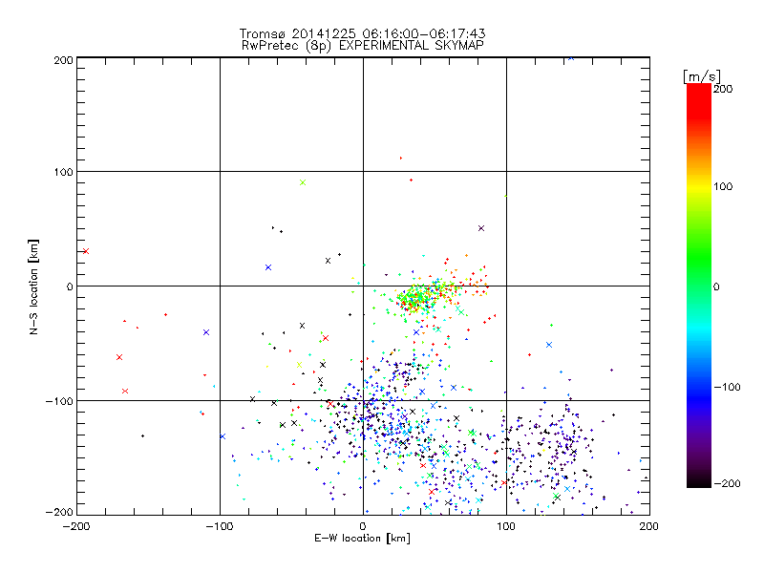Click the colorbar tick label '-200'
Image resolution: width=764 pixels, height=573 pixels.
727,483
